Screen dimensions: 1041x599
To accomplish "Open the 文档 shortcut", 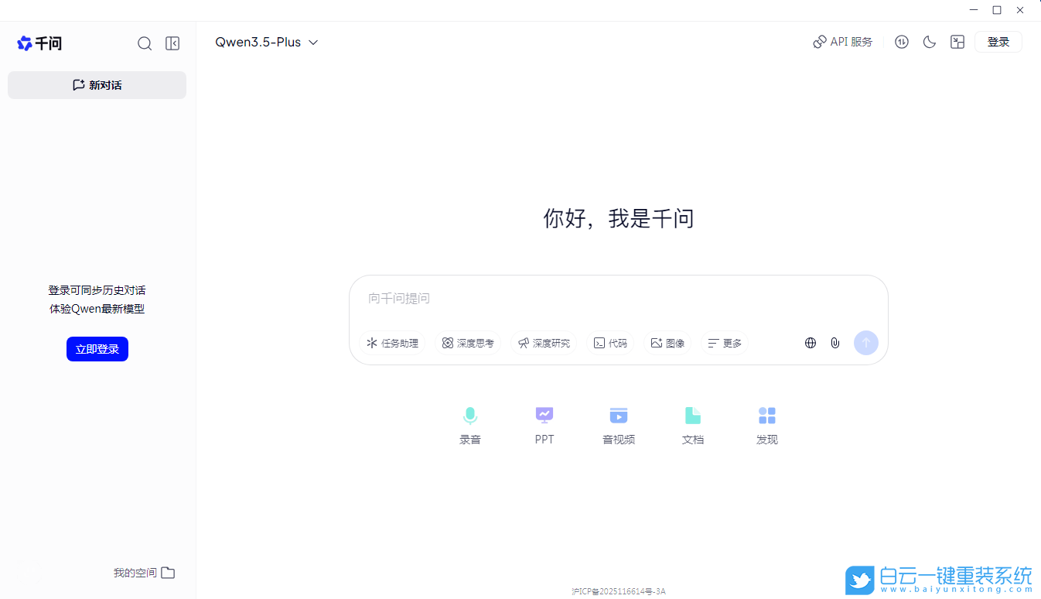I will pos(693,425).
